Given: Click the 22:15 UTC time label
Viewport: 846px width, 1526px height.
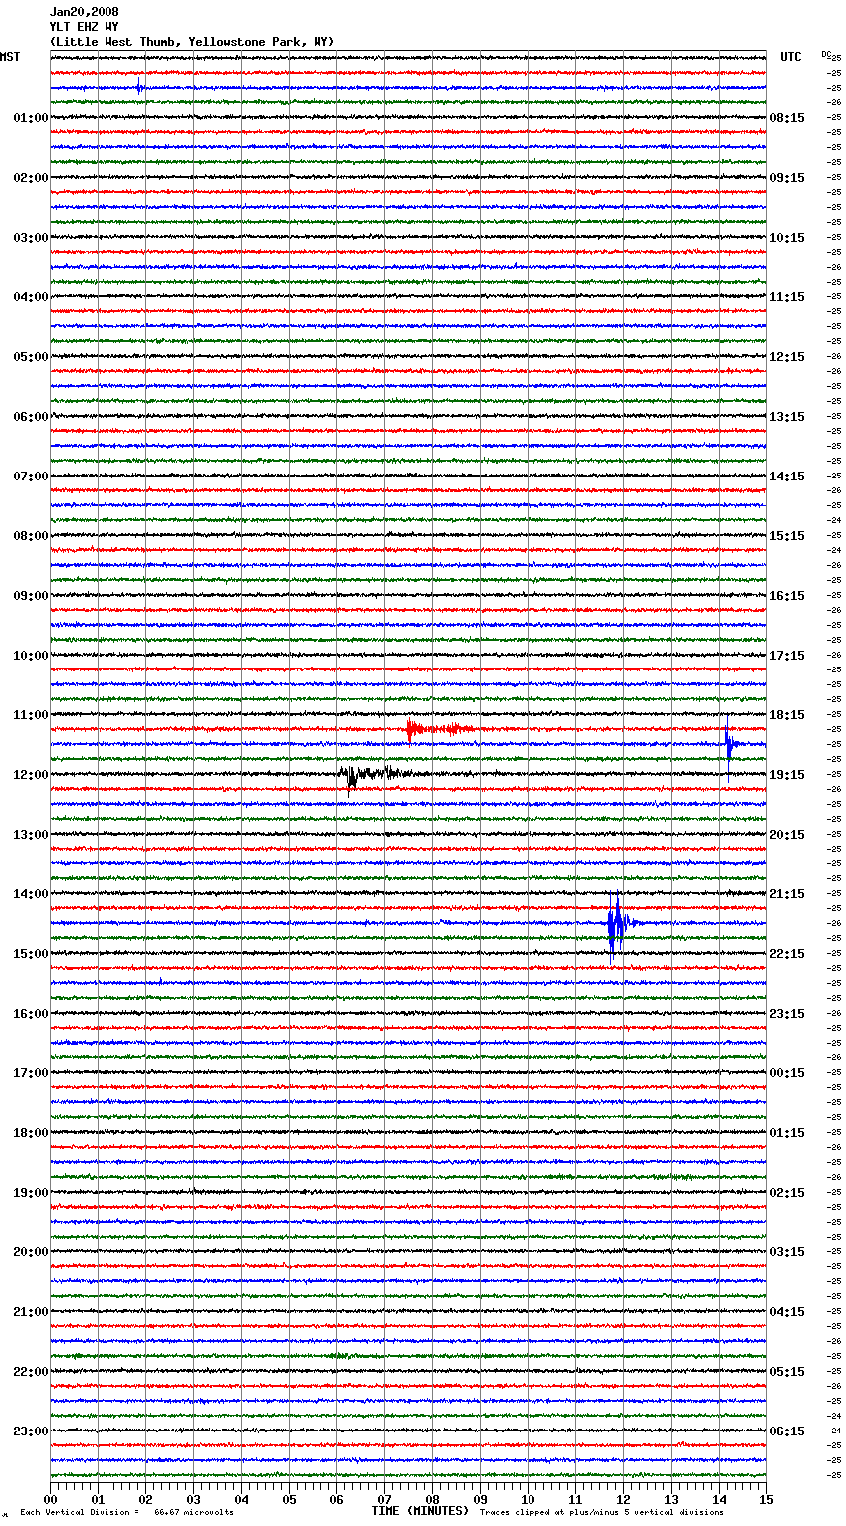Looking at the screenshot, I should (787, 954).
